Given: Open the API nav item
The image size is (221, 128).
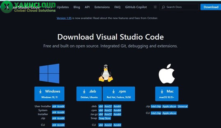Looking at the screenshot, I should pos(87,7).
